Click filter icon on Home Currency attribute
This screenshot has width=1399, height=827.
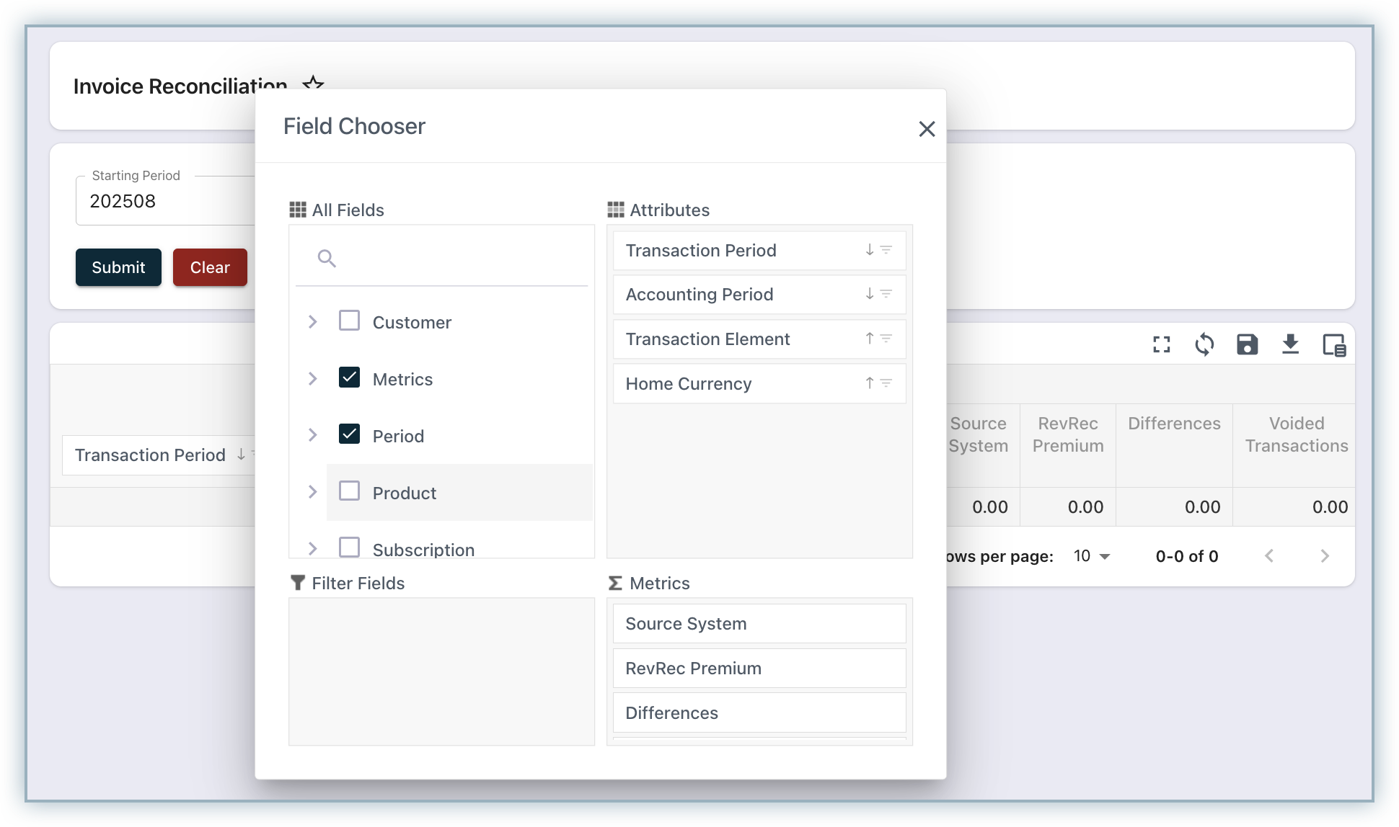tap(886, 383)
